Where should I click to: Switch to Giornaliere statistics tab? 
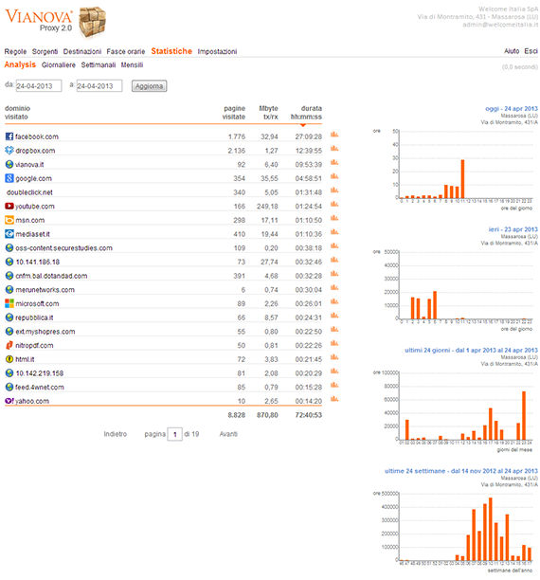(59, 65)
